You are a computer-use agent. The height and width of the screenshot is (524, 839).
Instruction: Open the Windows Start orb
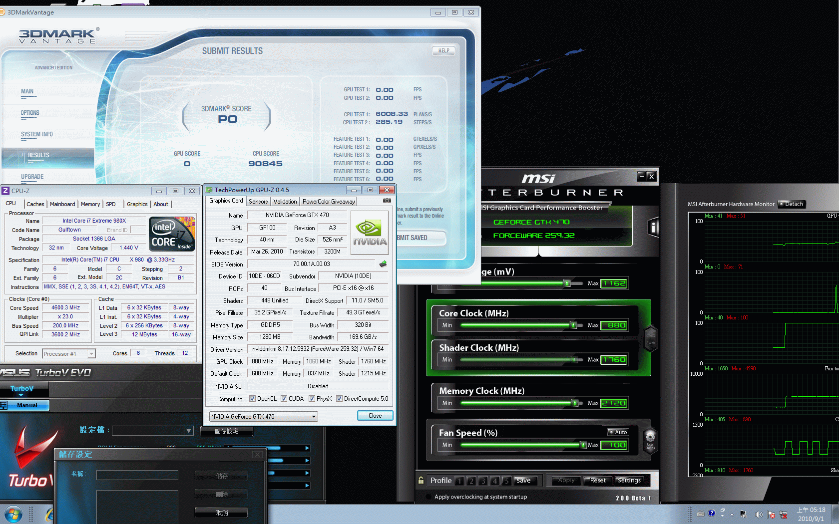click(x=13, y=514)
